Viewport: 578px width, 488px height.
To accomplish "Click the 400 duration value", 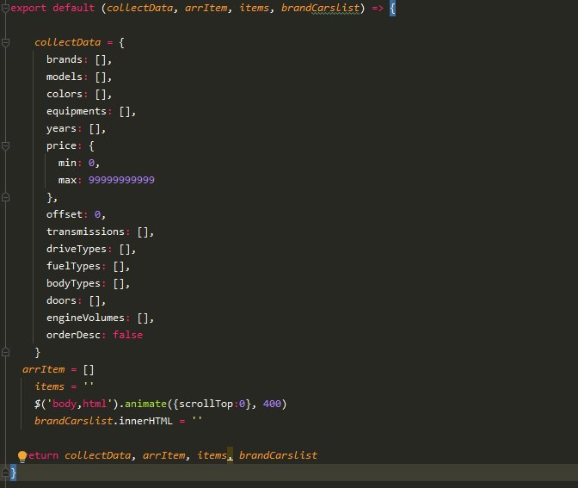I will [x=272, y=404].
